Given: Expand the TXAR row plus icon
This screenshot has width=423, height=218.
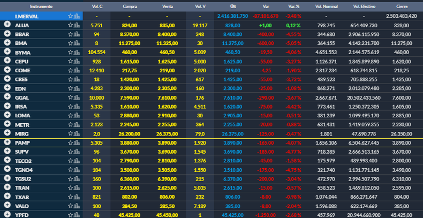Looking at the screenshot, I should click(x=7, y=197).
